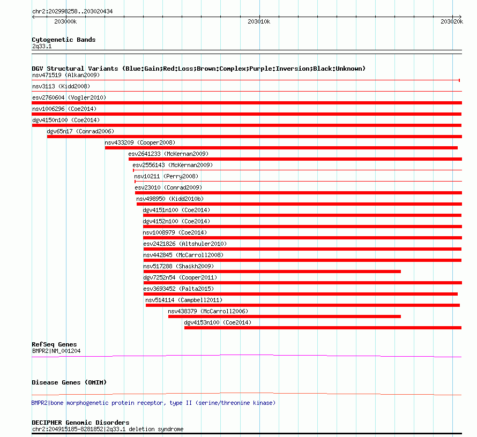Screen dimensions: 477x437
Task: Click the red bar under dgv4153n100
Action: (323, 328)
